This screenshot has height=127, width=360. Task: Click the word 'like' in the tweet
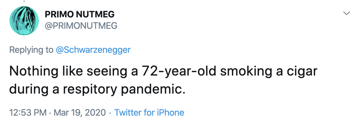[x=71, y=72]
